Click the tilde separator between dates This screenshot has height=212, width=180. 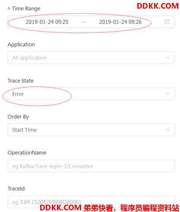84,22
